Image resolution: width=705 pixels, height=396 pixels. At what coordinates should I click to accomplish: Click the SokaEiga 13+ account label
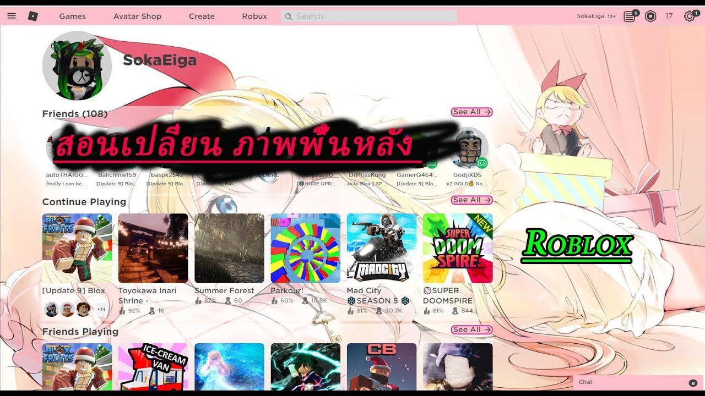click(x=596, y=16)
